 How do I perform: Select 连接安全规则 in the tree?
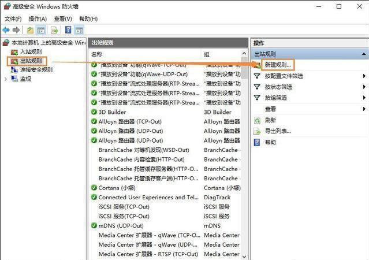(36, 70)
